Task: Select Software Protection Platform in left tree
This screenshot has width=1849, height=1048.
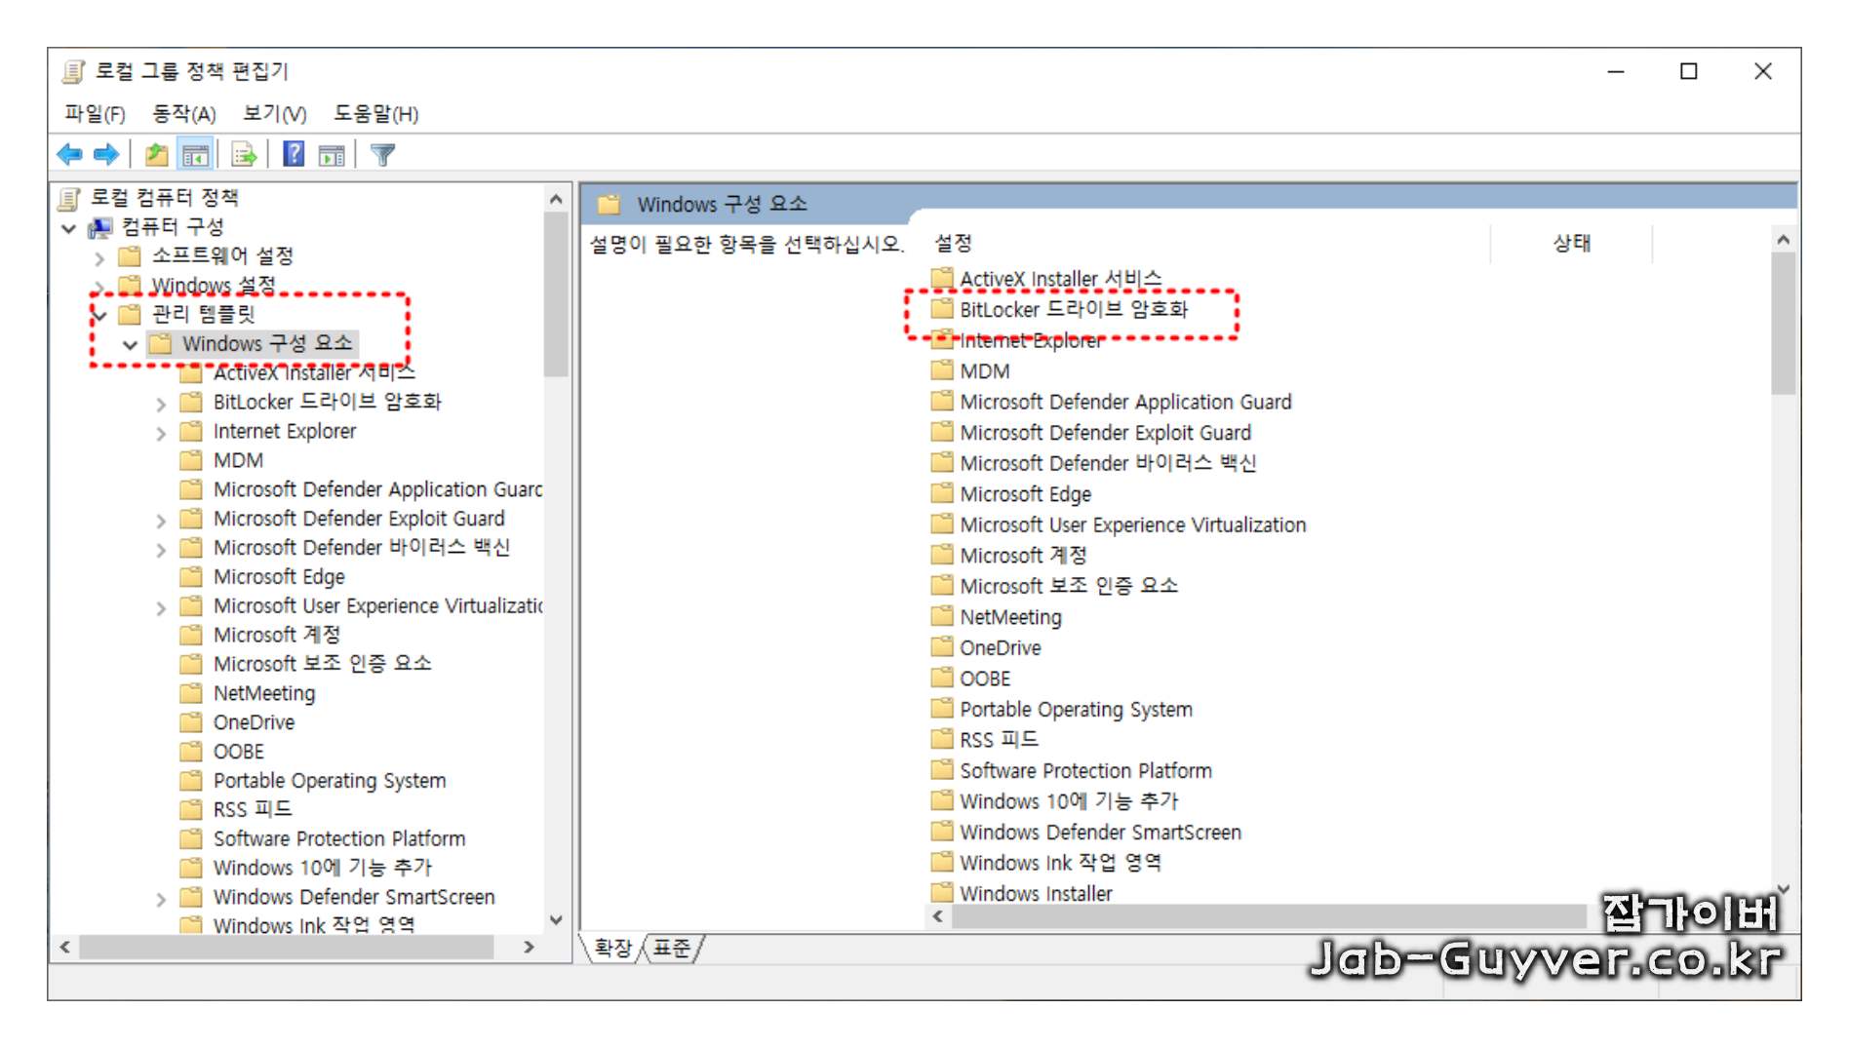Action: click(x=339, y=838)
